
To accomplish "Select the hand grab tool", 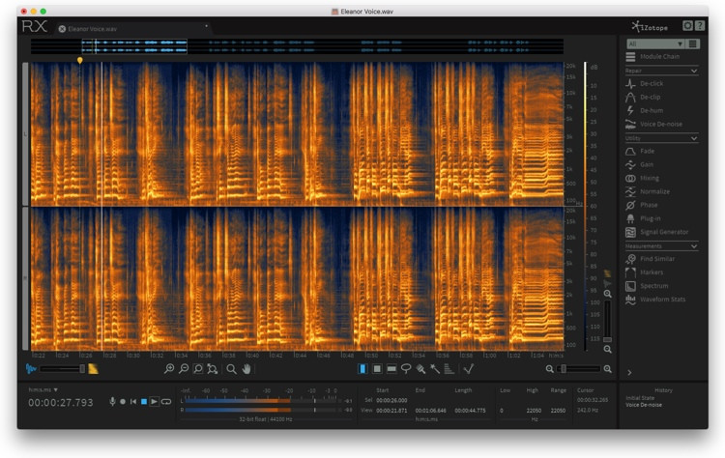I will pyautogui.click(x=247, y=369).
